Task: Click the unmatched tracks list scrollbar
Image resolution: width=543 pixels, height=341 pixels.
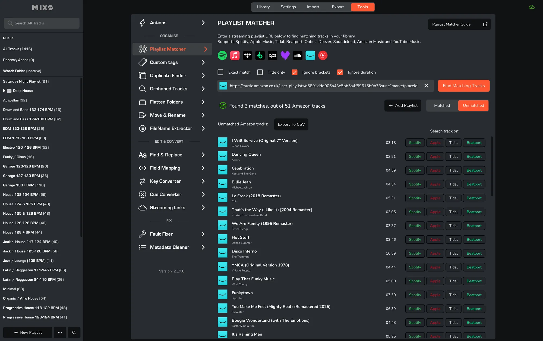Action: pos(492,166)
